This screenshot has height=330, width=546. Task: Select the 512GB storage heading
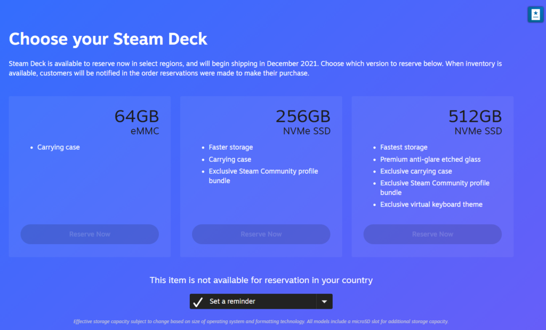click(x=475, y=116)
